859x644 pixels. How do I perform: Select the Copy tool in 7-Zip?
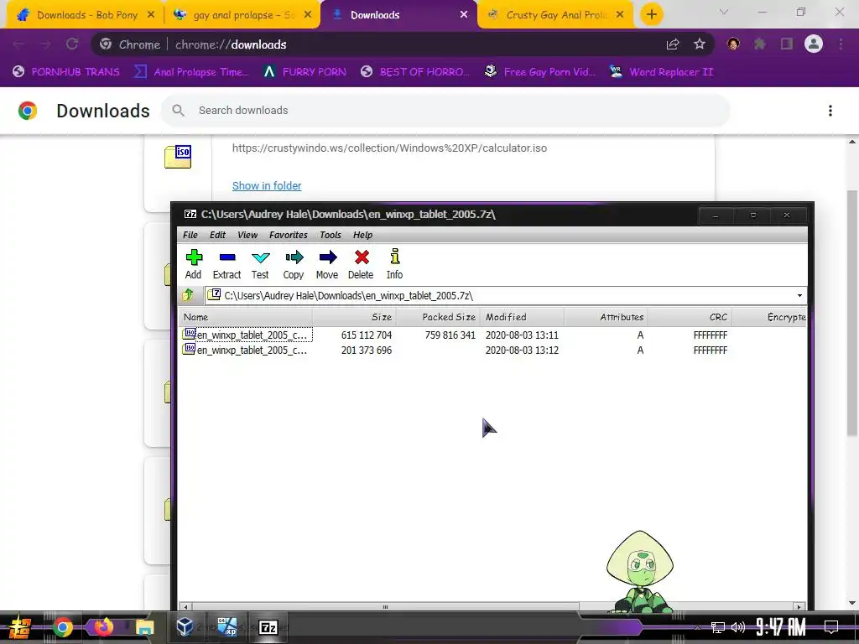(294, 264)
